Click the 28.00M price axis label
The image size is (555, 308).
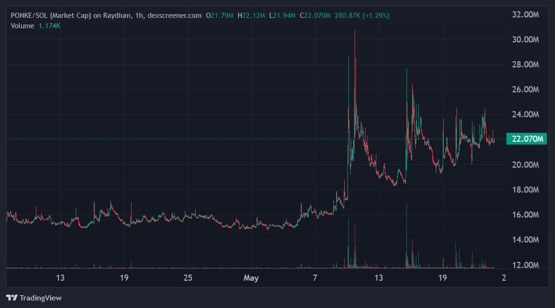pyautogui.click(x=525, y=65)
